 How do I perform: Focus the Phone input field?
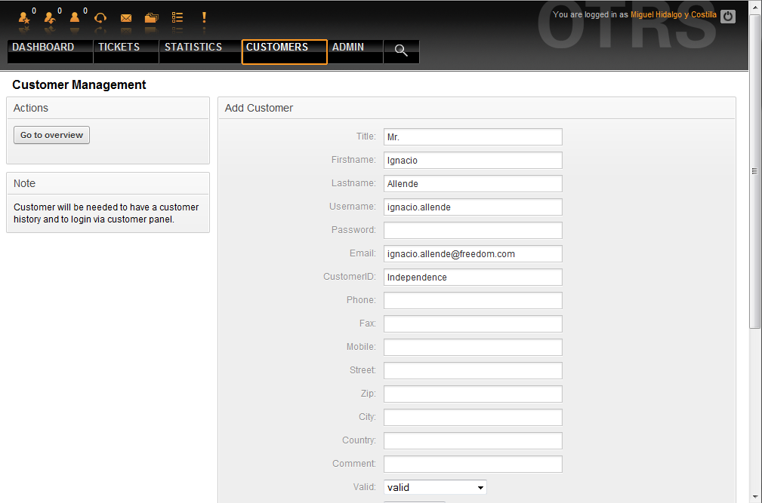(473, 300)
